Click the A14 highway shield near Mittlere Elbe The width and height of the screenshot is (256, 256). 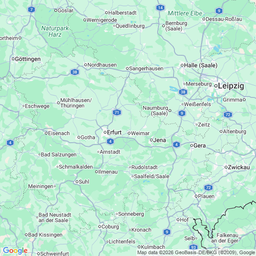pos(160,8)
